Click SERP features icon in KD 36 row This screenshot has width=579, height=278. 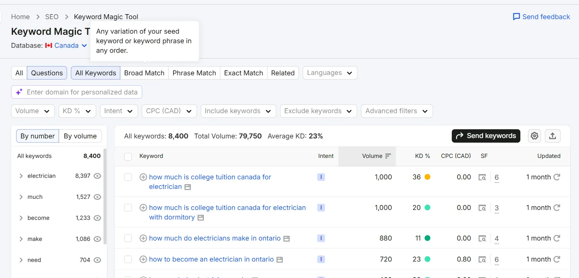tap(482, 177)
